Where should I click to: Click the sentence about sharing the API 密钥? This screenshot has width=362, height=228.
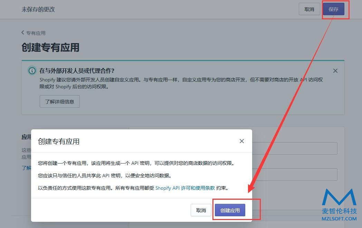(105, 176)
